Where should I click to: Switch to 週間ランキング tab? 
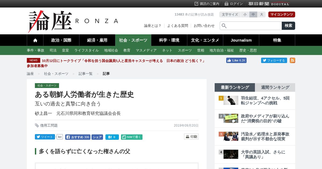[275, 87]
